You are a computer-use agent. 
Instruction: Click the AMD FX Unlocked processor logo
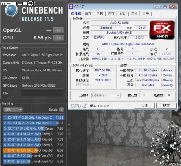click(162, 30)
